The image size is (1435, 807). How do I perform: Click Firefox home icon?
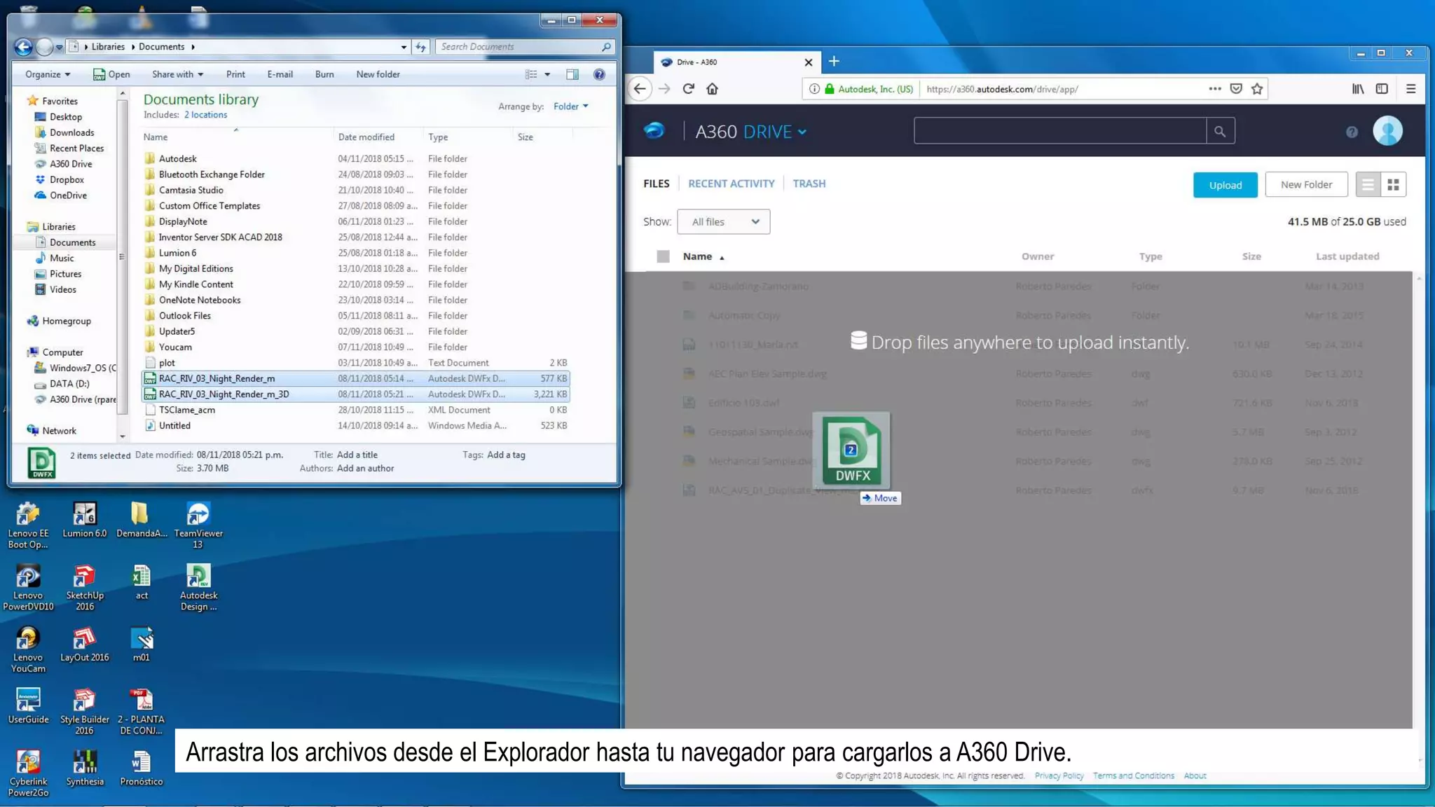pos(712,89)
